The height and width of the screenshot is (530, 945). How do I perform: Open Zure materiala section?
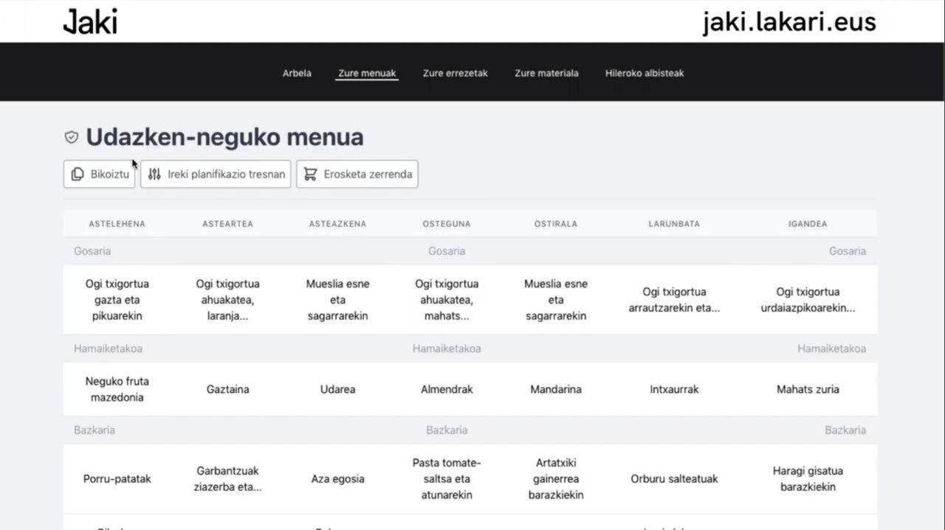pyautogui.click(x=546, y=73)
